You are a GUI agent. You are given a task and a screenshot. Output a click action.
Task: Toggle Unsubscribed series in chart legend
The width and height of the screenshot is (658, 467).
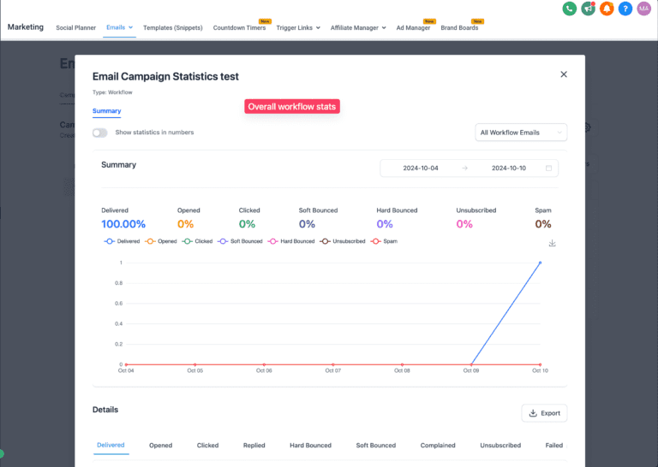click(343, 241)
